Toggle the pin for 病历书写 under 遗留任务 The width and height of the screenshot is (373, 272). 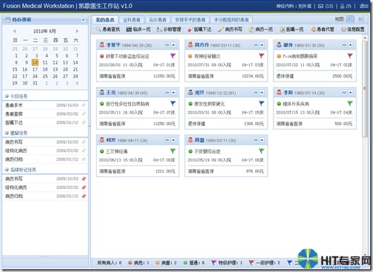point(83,142)
